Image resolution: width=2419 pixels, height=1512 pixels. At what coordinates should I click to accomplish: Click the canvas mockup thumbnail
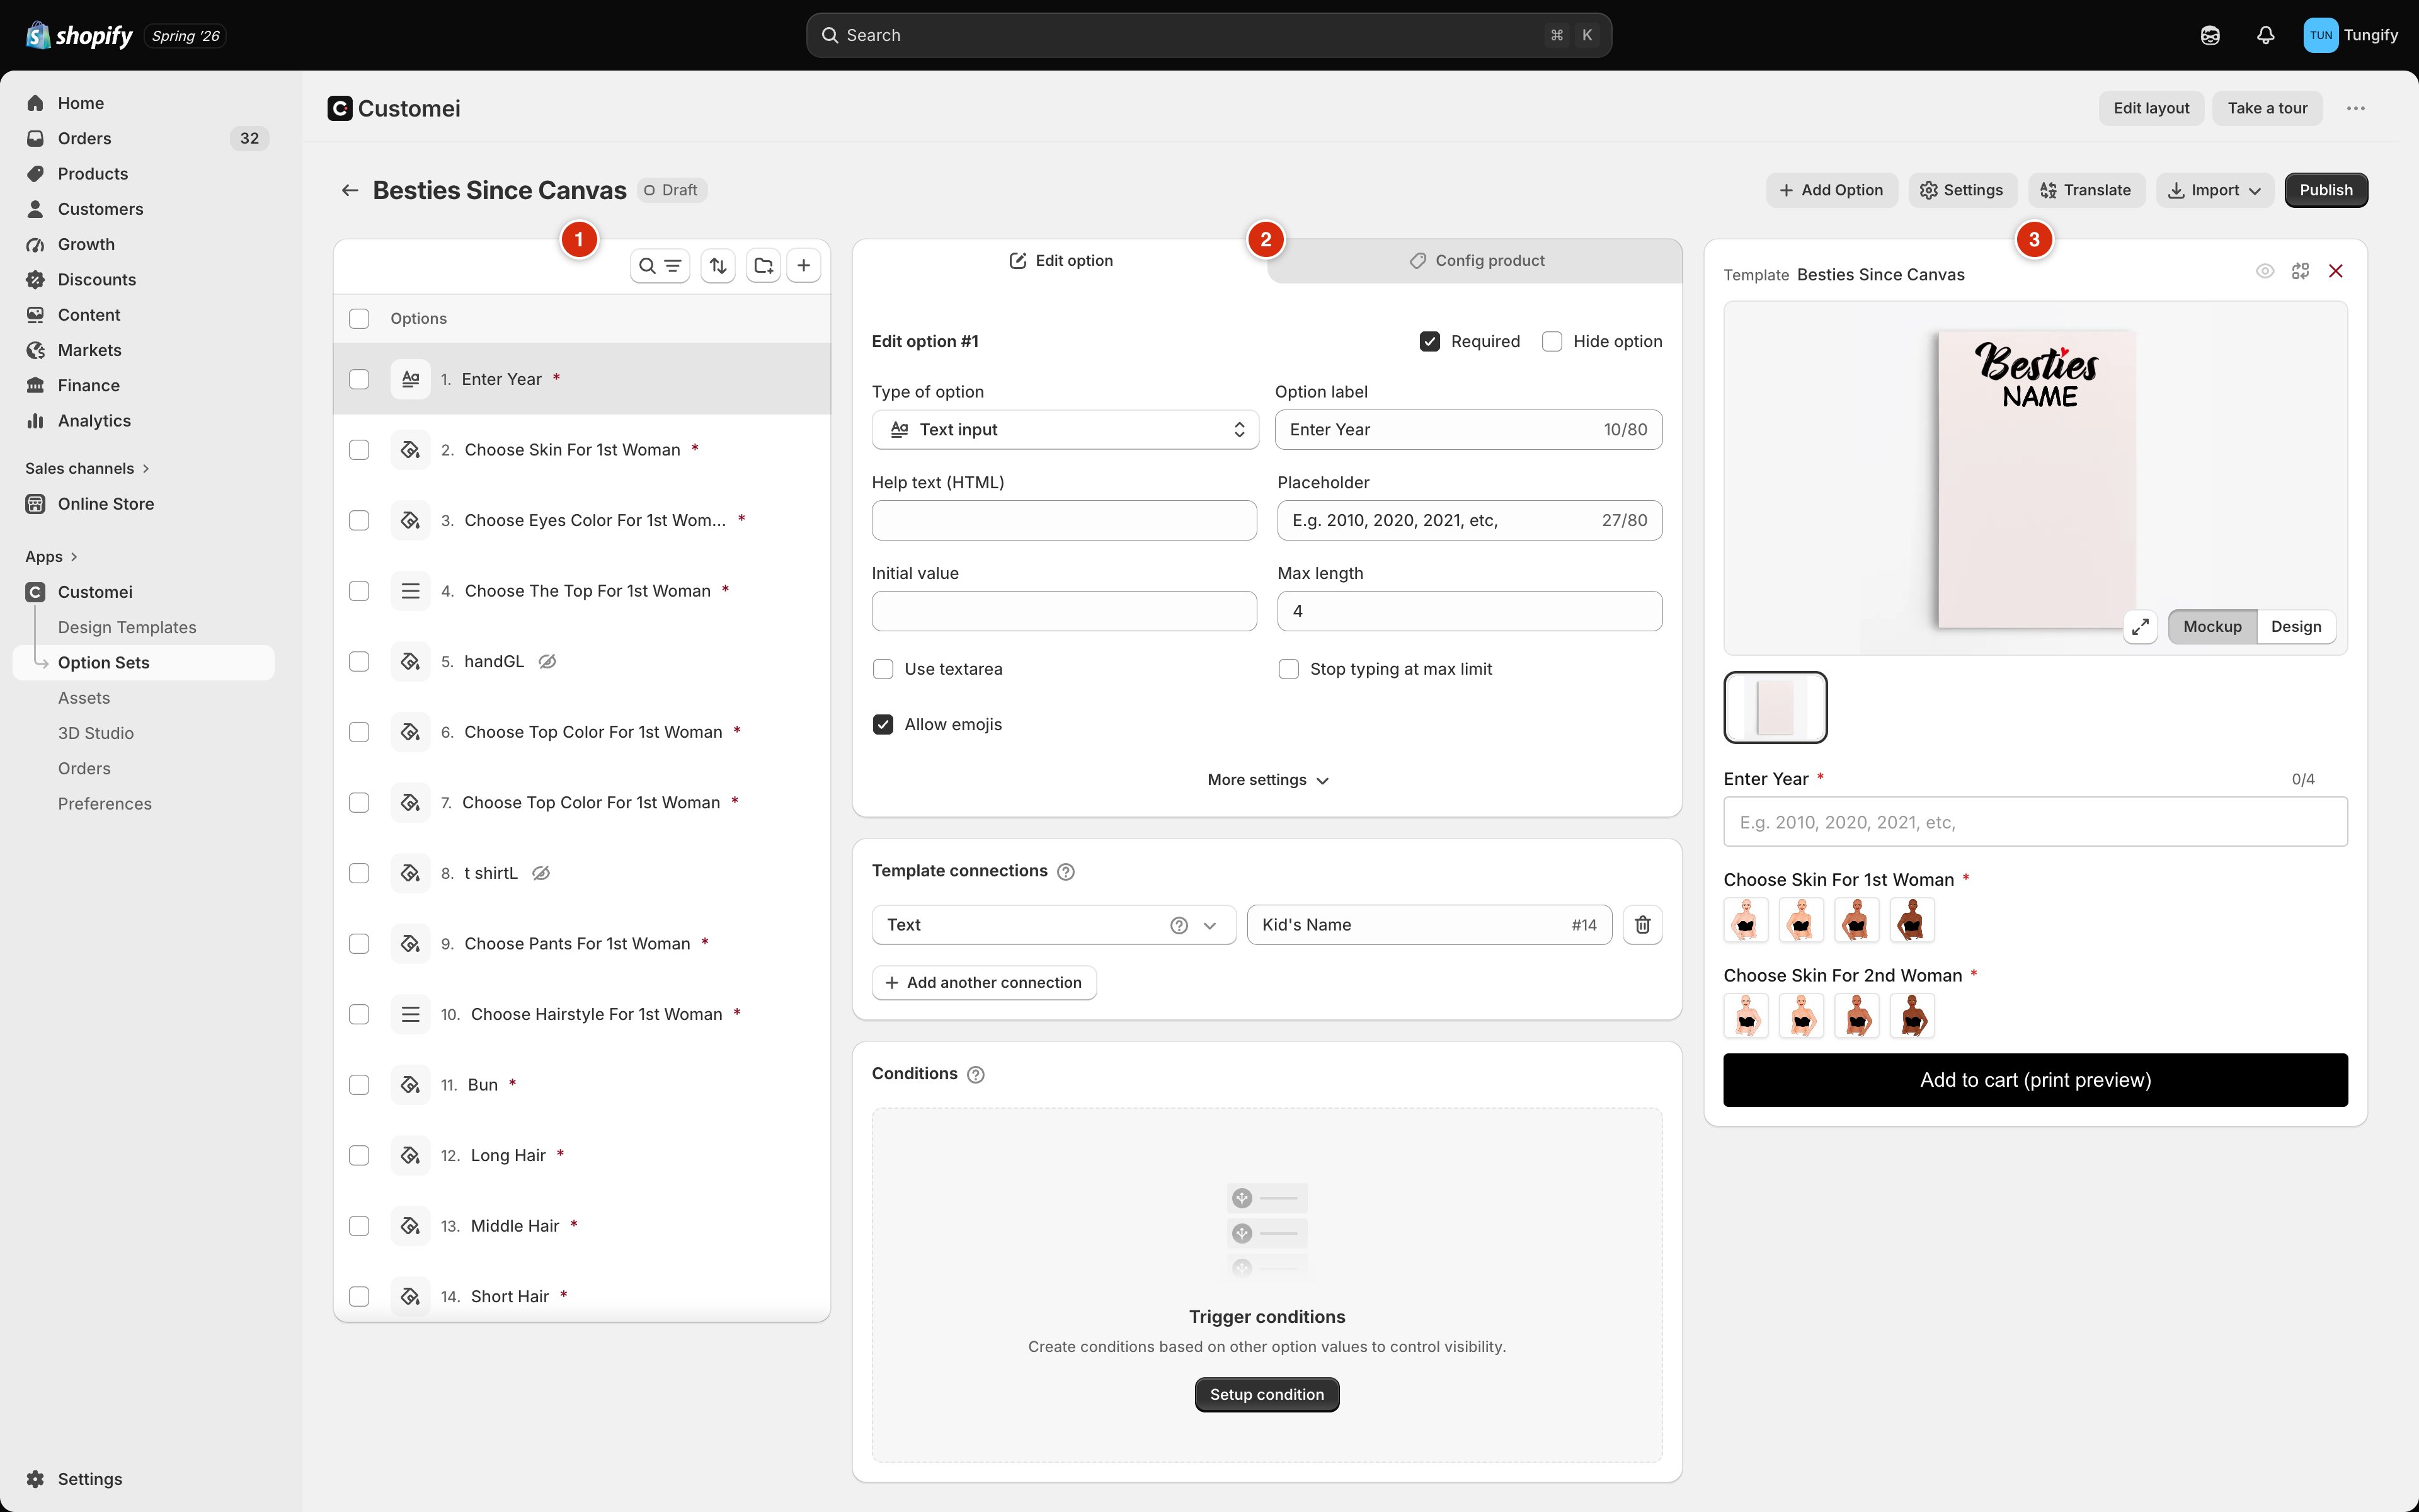tap(1775, 708)
